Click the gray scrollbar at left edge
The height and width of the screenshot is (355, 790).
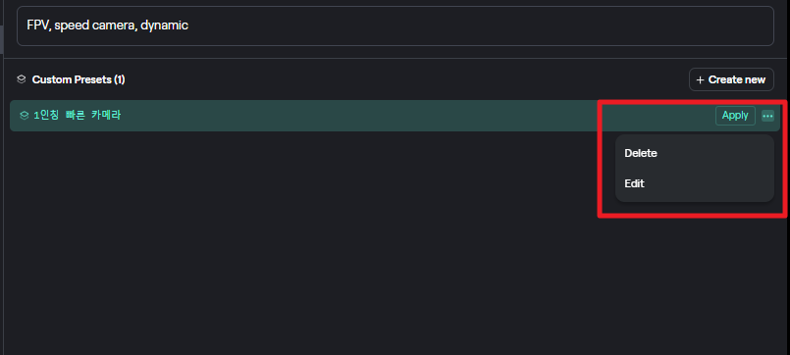coord(2,39)
